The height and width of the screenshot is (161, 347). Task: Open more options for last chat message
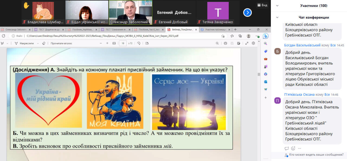(300, 148)
